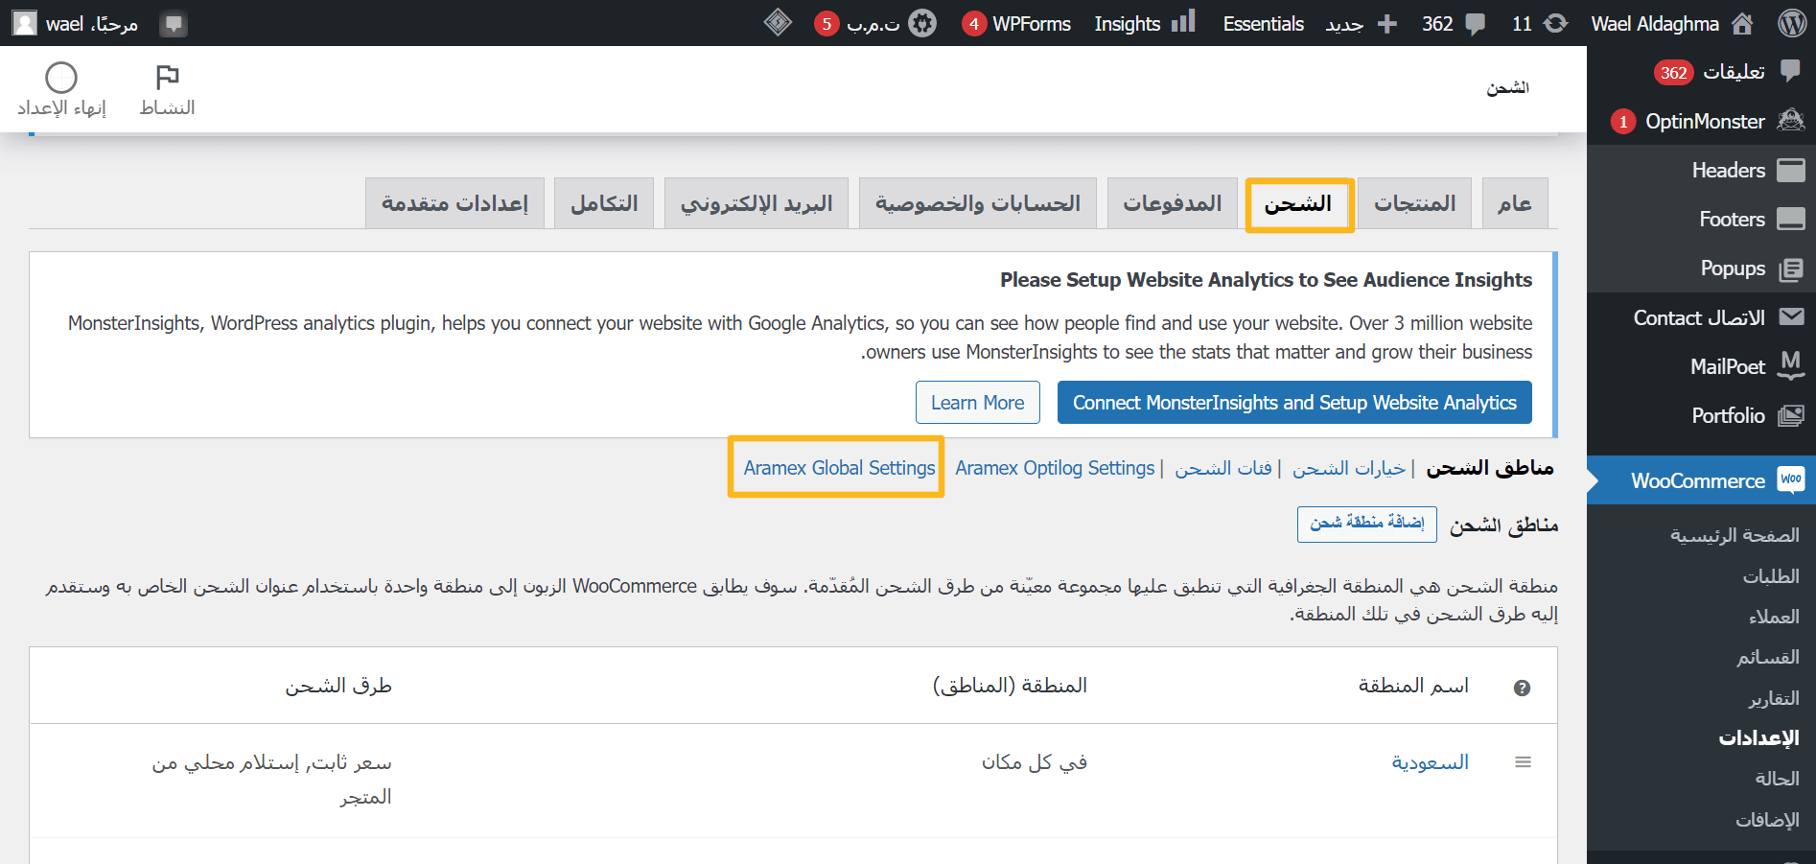The height and width of the screenshot is (864, 1816).
Task: Click the إنهاء الإعداد circle icon
Action: (x=60, y=75)
